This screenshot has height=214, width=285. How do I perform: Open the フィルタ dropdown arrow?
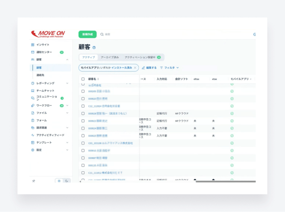(x=178, y=68)
